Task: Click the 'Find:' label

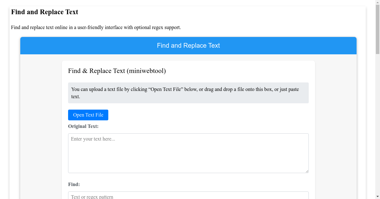Action: 74,184
